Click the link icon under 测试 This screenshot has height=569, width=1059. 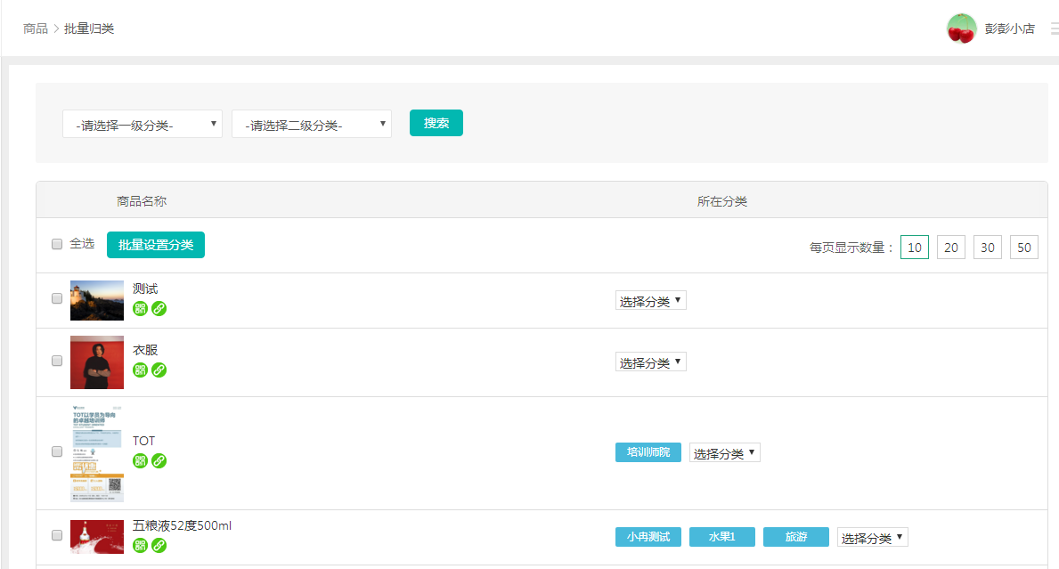[x=159, y=309]
